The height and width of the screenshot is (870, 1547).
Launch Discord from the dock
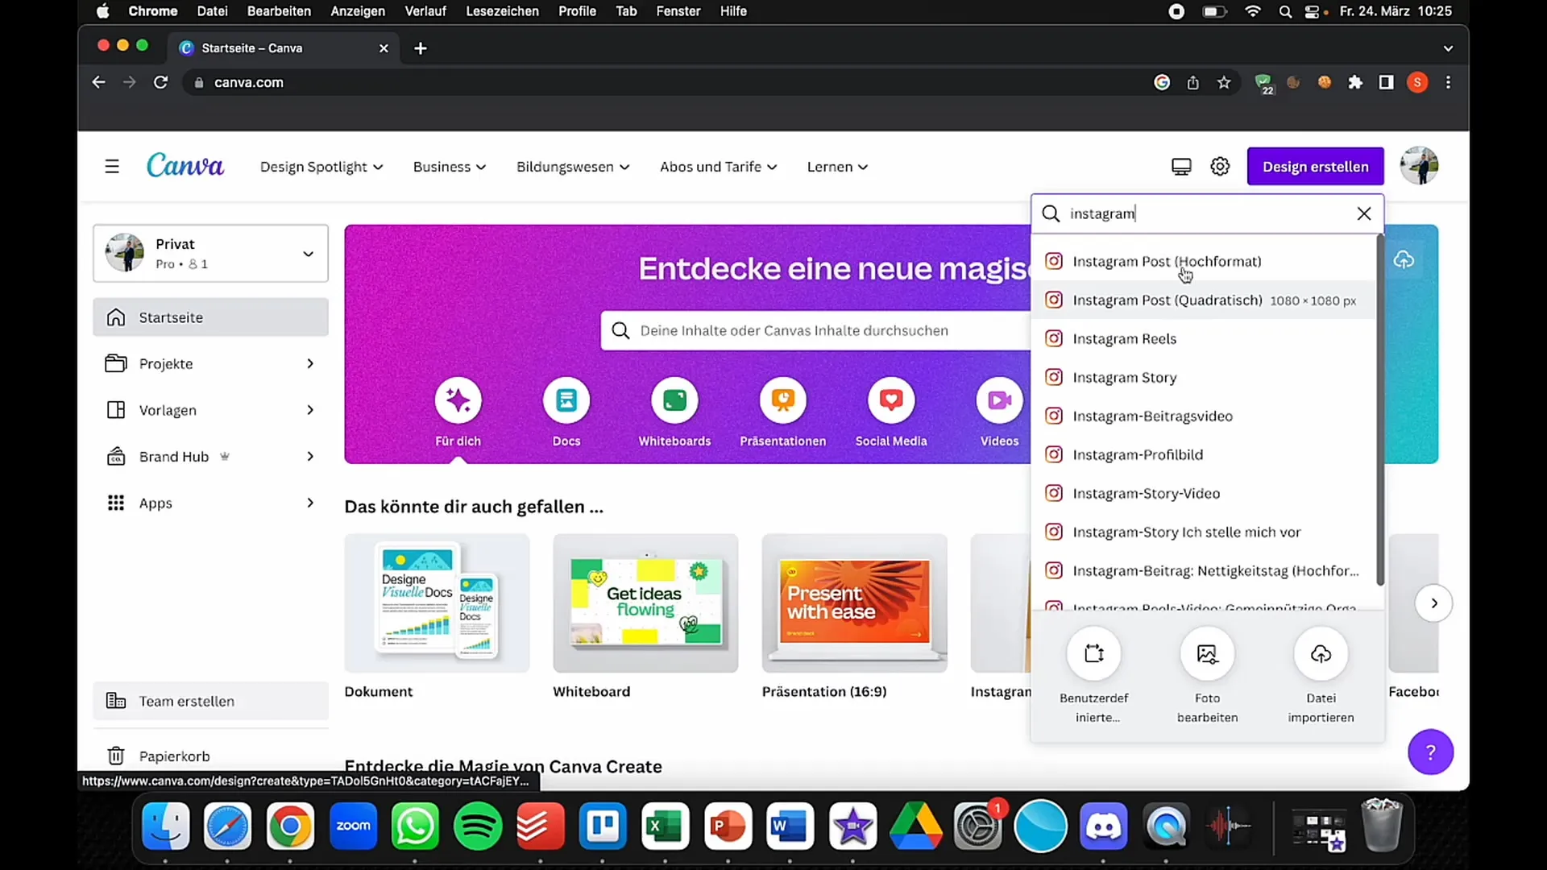click(1103, 826)
